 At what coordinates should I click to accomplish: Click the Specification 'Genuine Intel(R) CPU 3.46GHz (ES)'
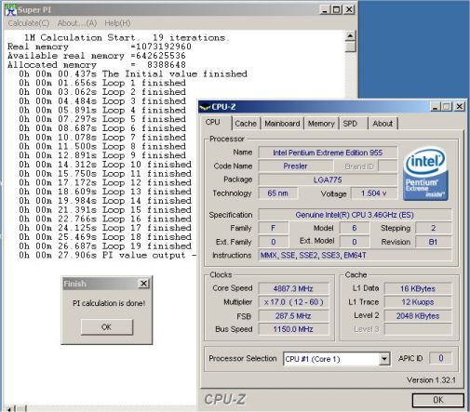coord(355,215)
